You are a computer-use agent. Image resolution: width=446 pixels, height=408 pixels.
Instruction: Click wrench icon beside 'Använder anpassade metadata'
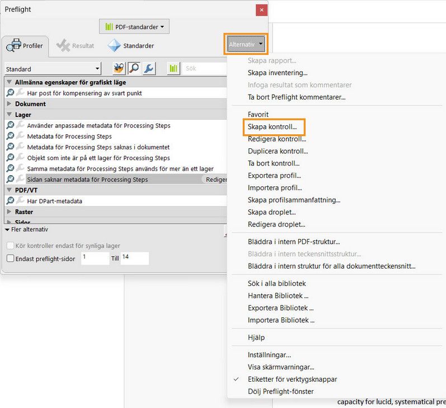(20, 125)
